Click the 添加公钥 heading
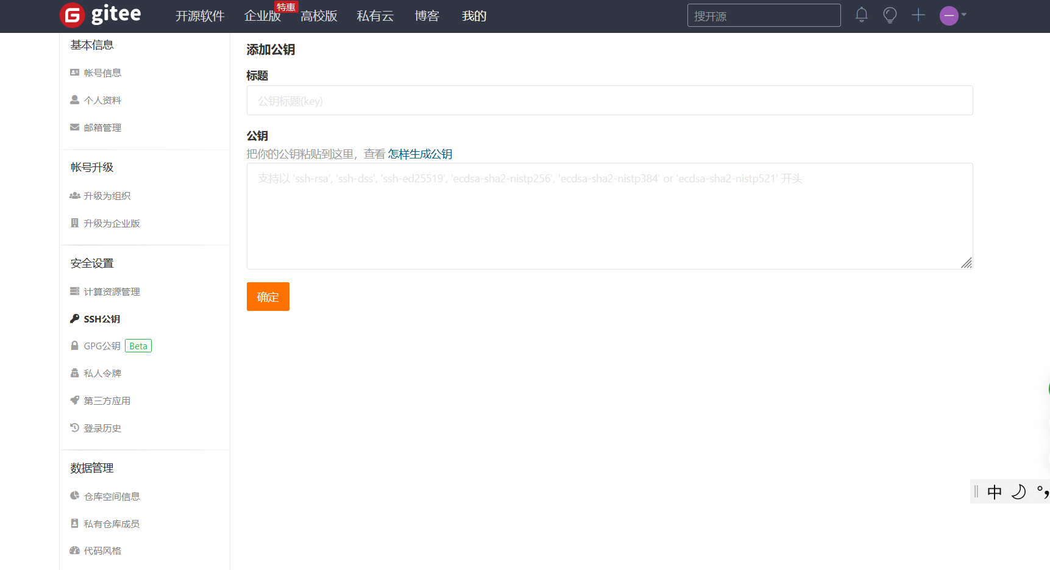Image resolution: width=1050 pixels, height=570 pixels. pyautogui.click(x=271, y=49)
